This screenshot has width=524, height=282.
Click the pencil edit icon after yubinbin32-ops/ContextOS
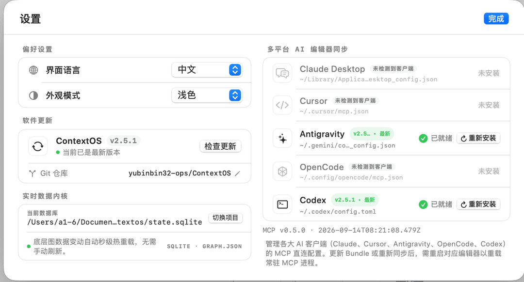(237, 173)
